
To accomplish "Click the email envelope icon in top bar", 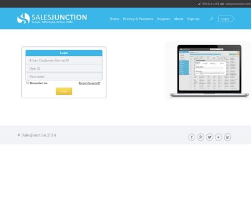I will point(222,4).
